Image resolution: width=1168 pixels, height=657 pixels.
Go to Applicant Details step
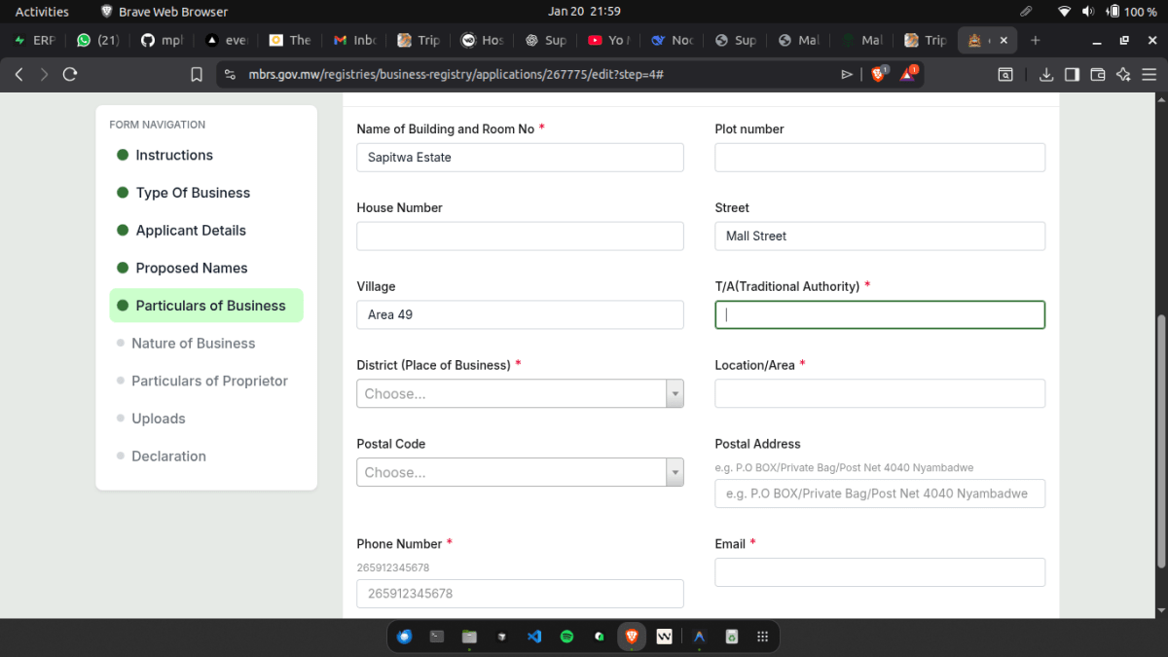pyautogui.click(x=190, y=231)
